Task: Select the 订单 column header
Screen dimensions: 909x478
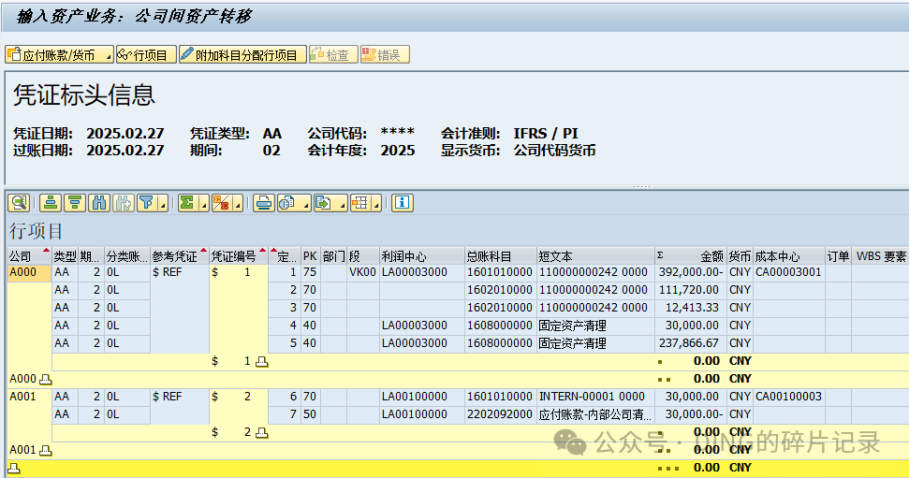Action: click(838, 256)
